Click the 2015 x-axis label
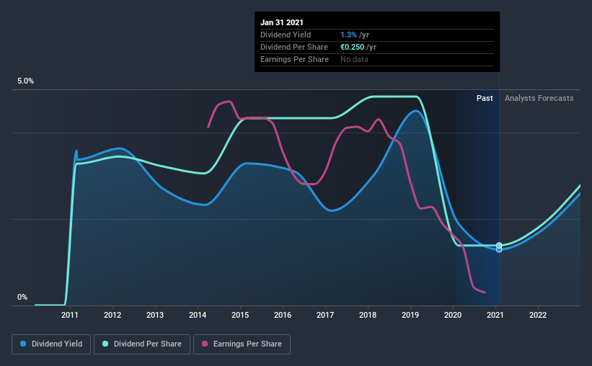Viewport: 592px width, 366px height. [240, 315]
